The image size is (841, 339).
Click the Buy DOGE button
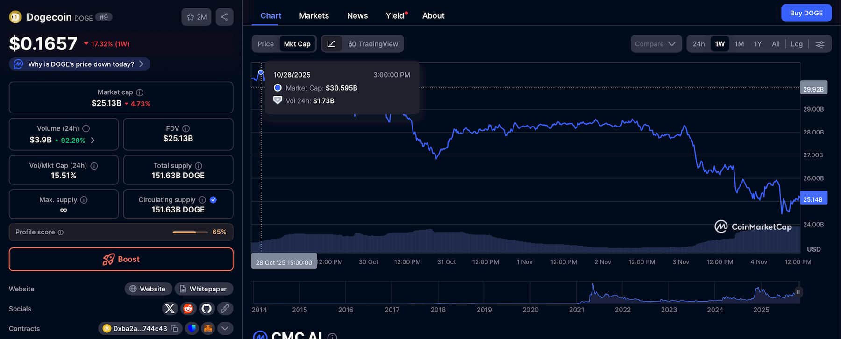[x=806, y=13]
